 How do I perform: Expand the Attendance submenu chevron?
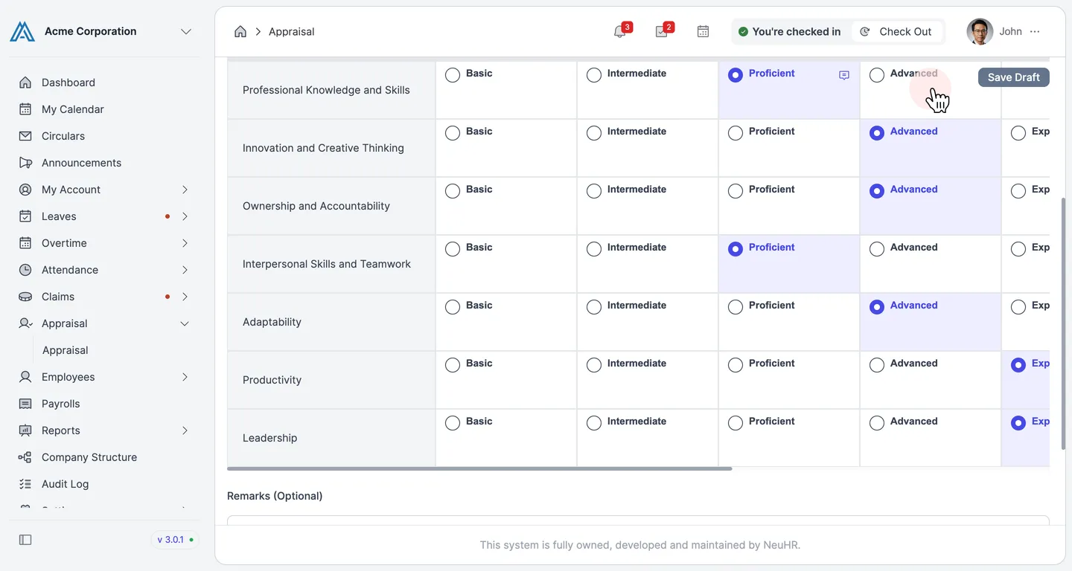click(x=185, y=270)
